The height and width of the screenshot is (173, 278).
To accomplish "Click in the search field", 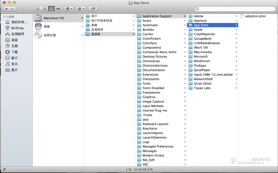I will point(236,9).
